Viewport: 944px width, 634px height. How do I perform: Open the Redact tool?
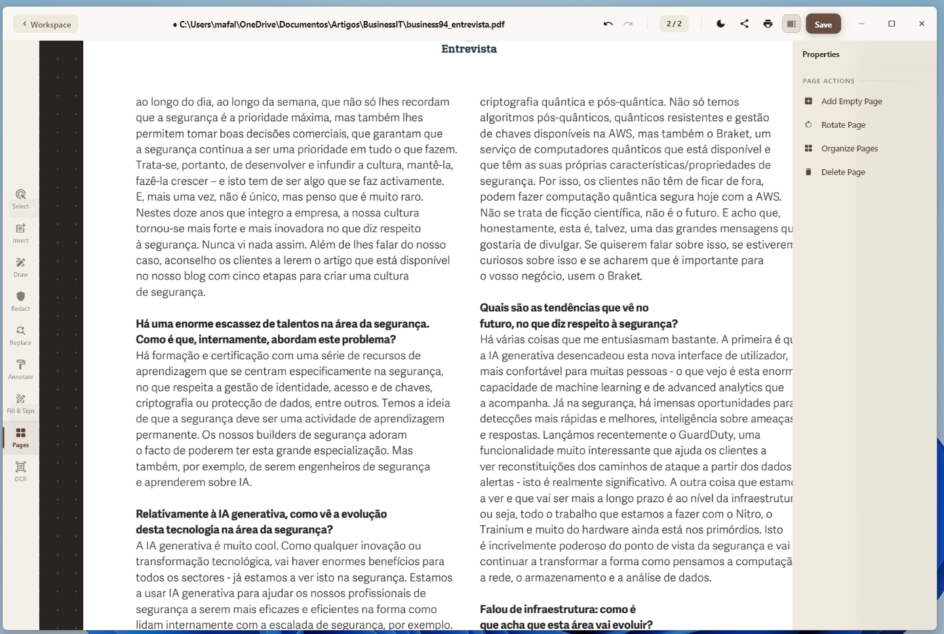20,301
